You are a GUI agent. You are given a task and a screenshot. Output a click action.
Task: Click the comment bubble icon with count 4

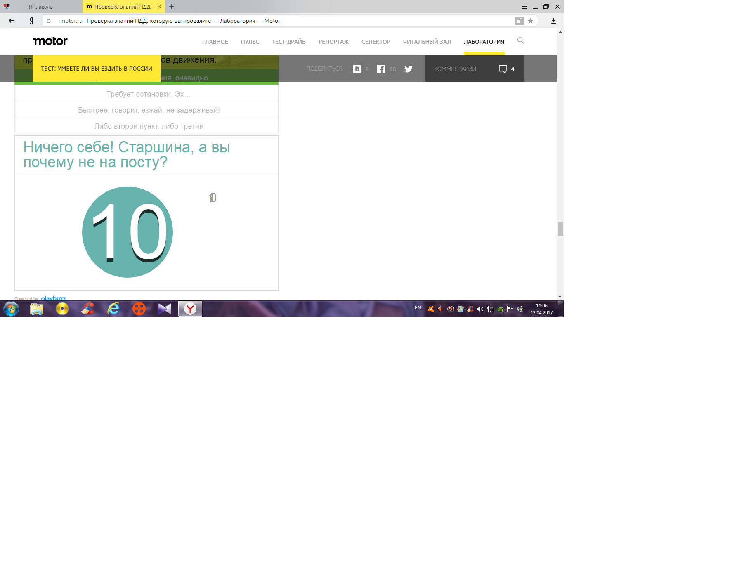pos(503,69)
